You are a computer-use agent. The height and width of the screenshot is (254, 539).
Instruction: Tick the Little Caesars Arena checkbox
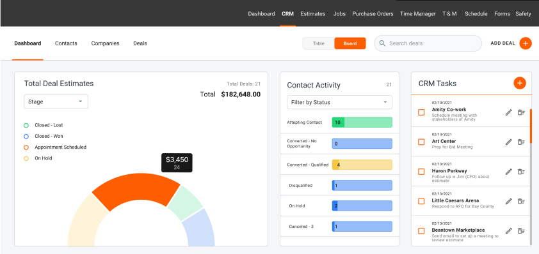[421, 201]
